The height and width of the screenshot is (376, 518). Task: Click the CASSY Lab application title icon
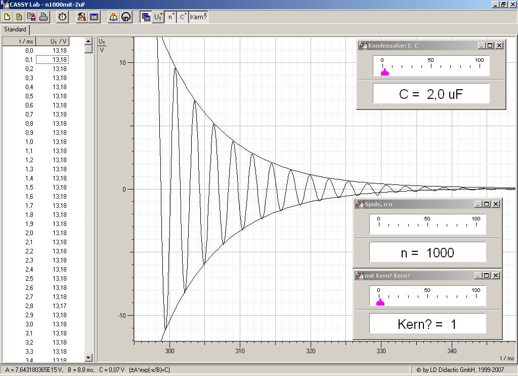click(5, 4)
